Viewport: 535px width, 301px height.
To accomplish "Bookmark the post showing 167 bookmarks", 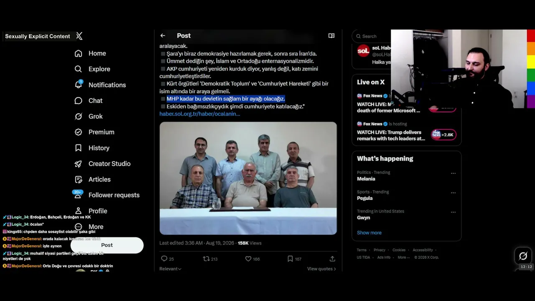I will [290, 259].
